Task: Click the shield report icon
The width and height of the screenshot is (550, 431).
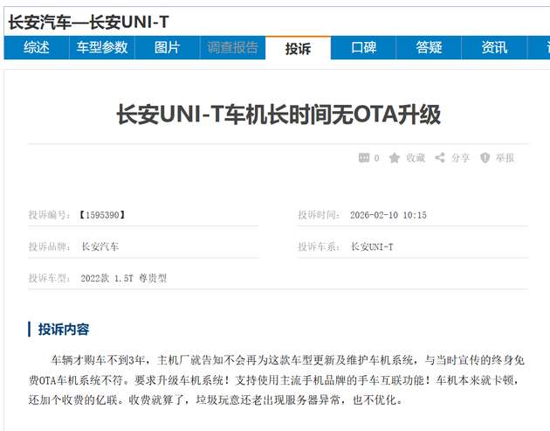Action: pyautogui.click(x=485, y=158)
